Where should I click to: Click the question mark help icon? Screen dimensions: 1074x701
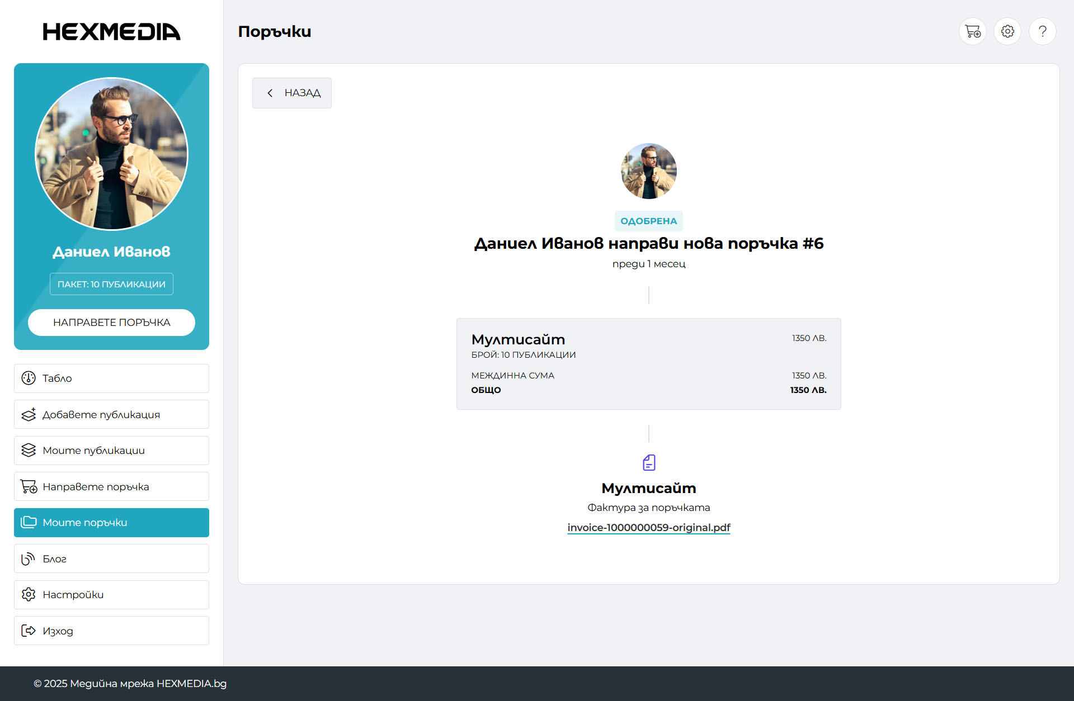(1043, 31)
